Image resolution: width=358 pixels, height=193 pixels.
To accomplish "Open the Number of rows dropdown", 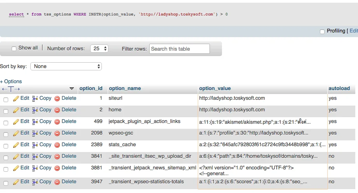I will tap(99, 49).
